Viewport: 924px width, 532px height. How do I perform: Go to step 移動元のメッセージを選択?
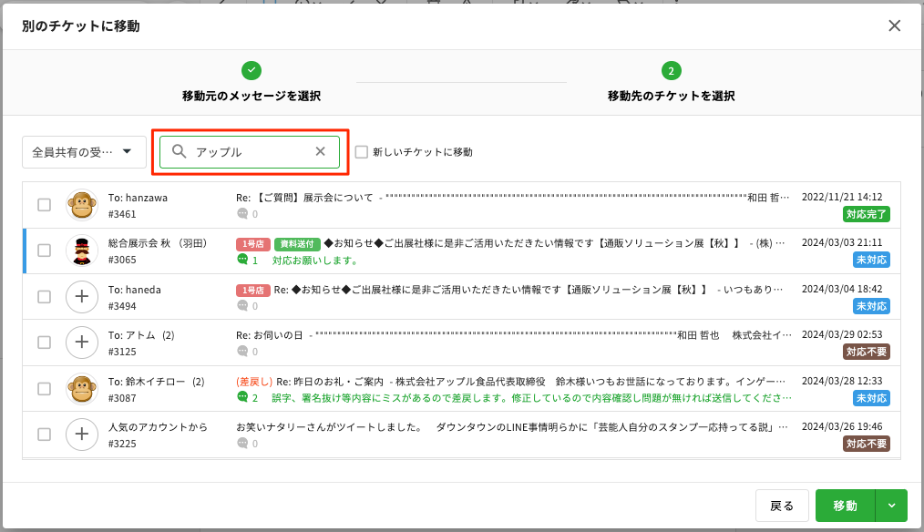252,80
